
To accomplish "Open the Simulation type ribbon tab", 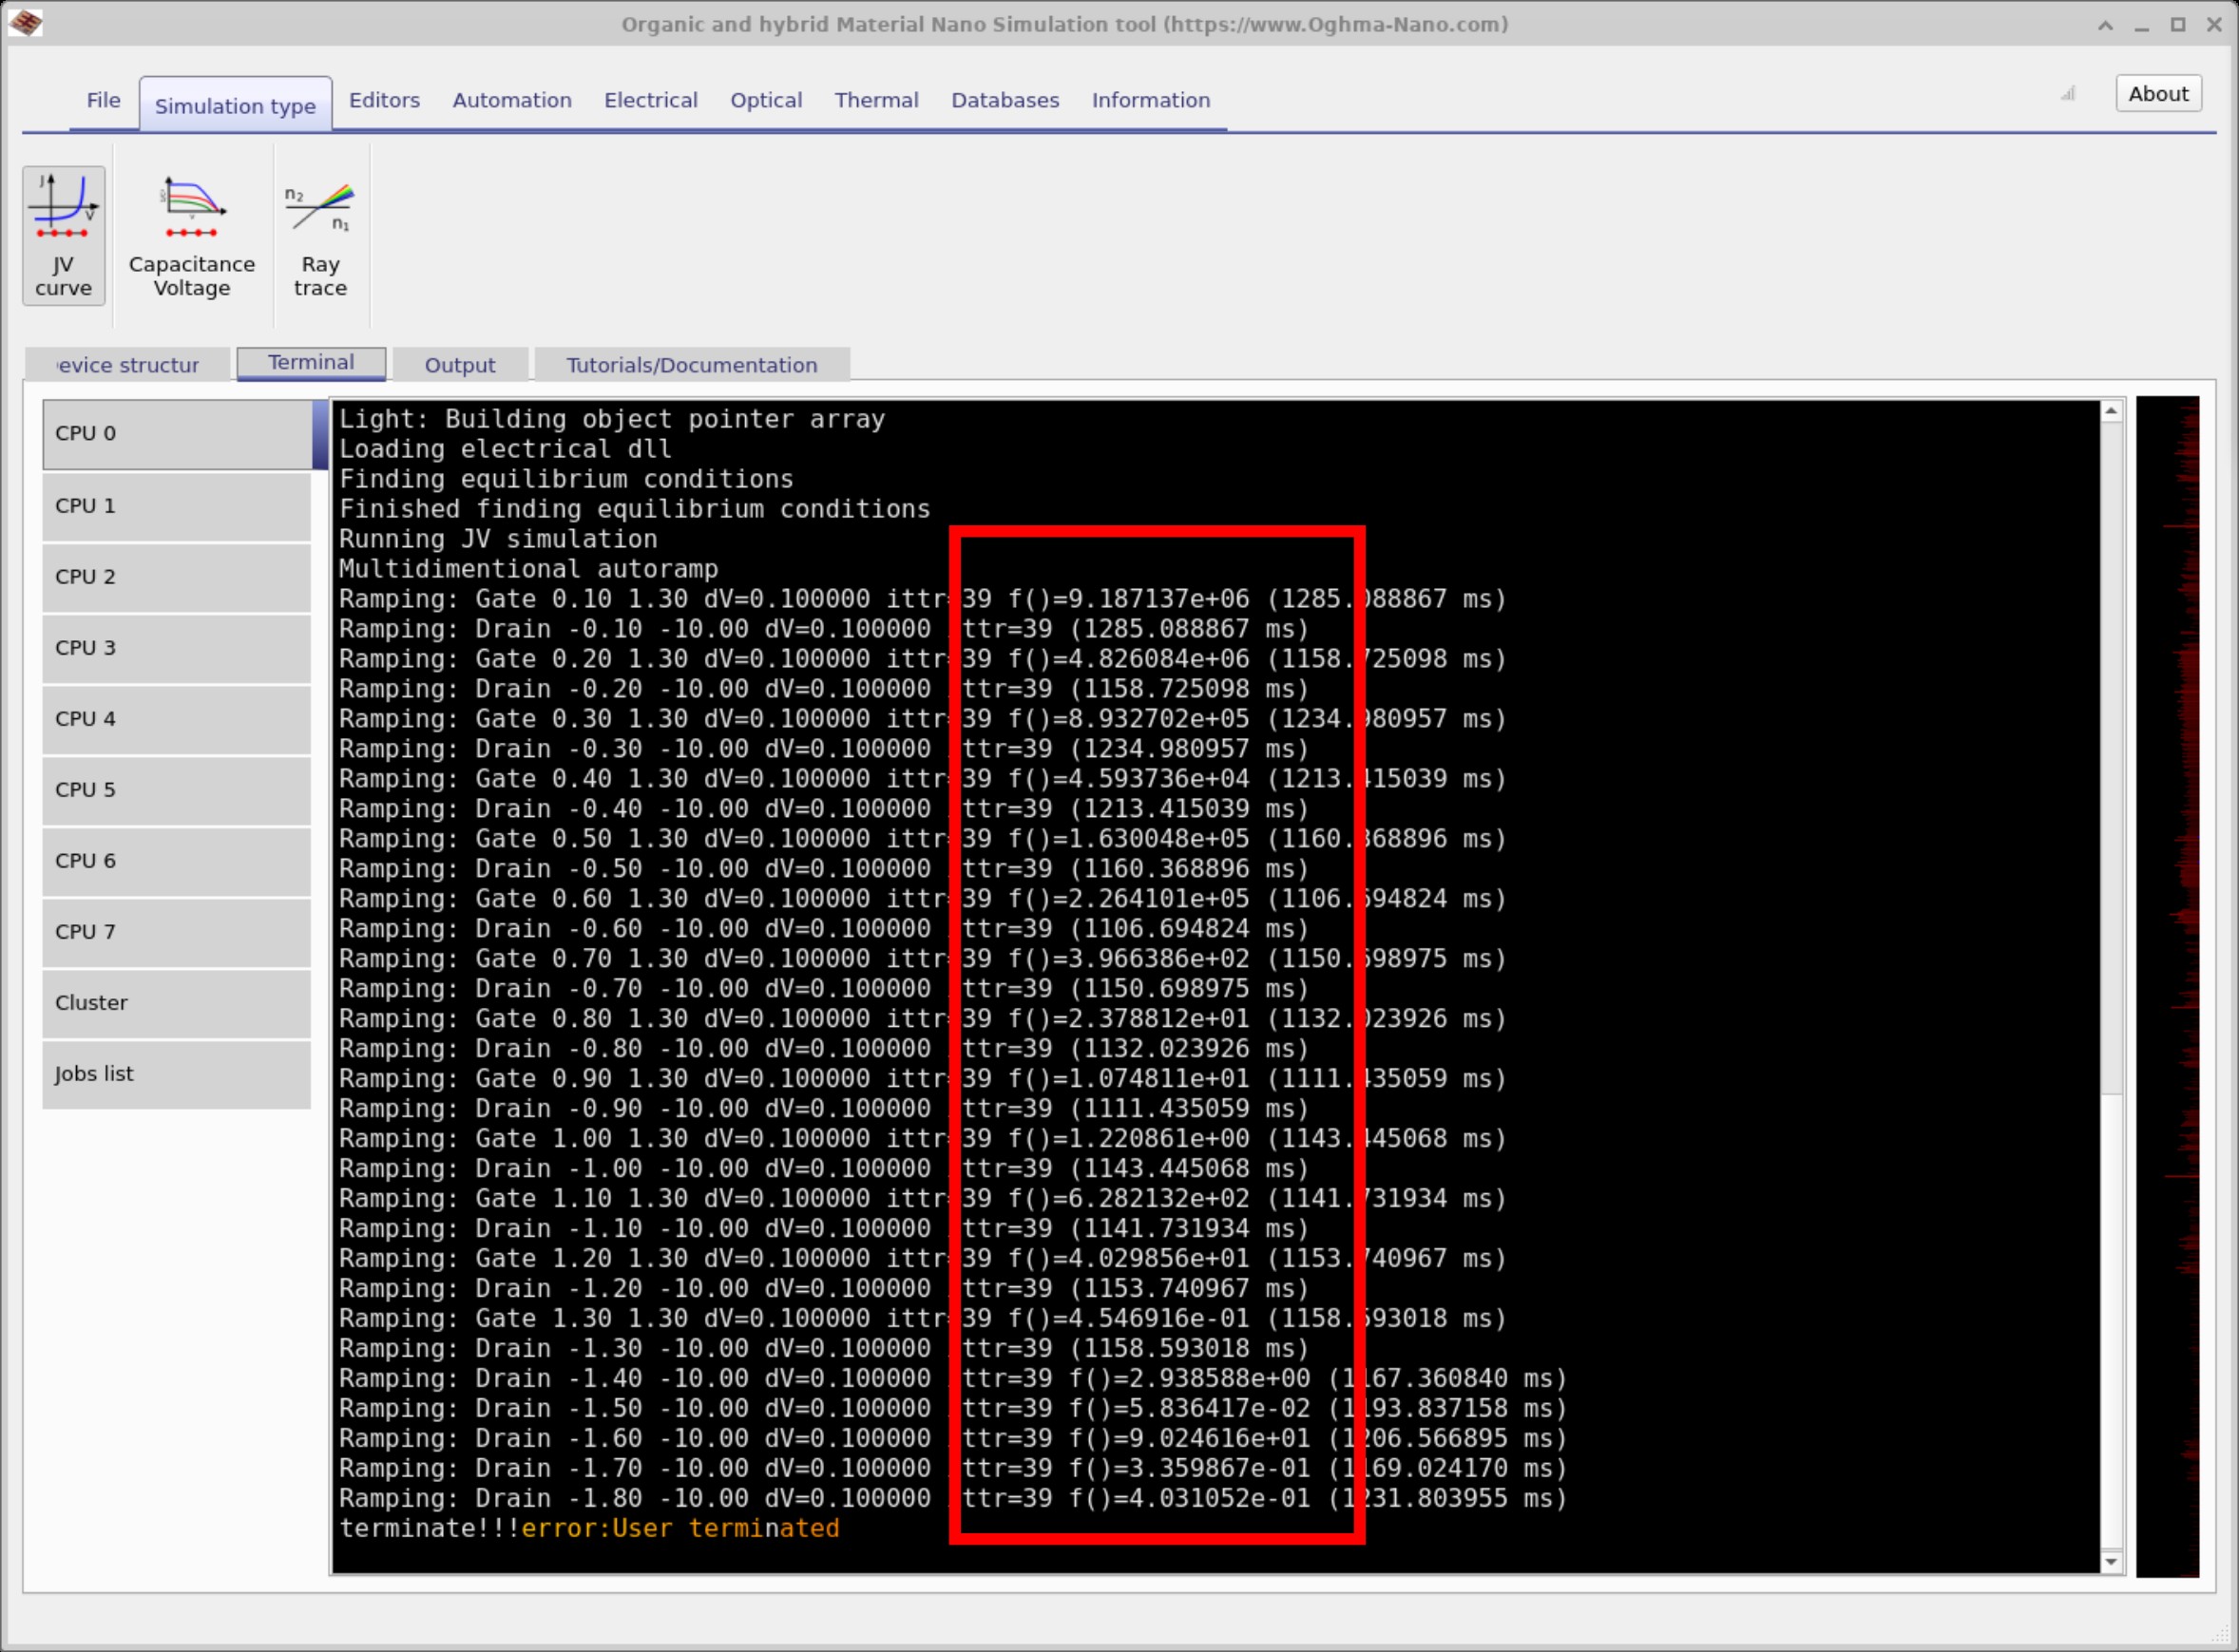I will [234, 105].
